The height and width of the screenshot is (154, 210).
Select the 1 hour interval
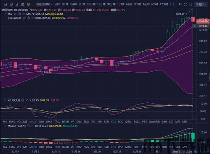120,5
